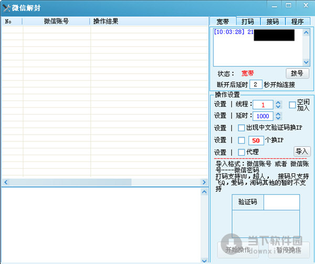Image resolution: width=315 pixels, height=264 pixels.
Task: Toggle the 个换IP count checkbox
Action: (x=241, y=140)
